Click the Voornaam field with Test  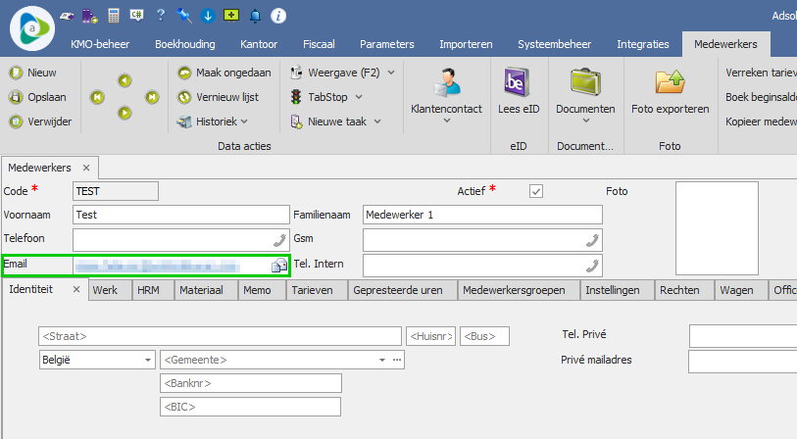click(x=181, y=215)
